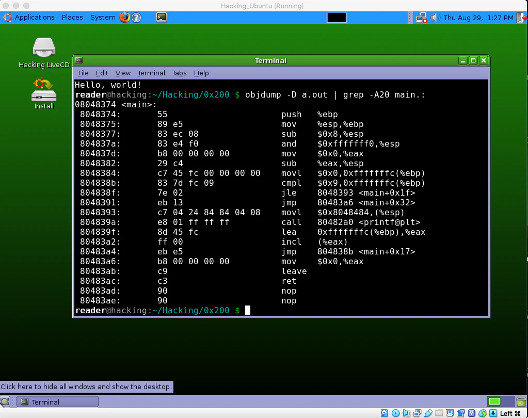Open the Places menu
The image size is (528, 418).
(x=72, y=17)
